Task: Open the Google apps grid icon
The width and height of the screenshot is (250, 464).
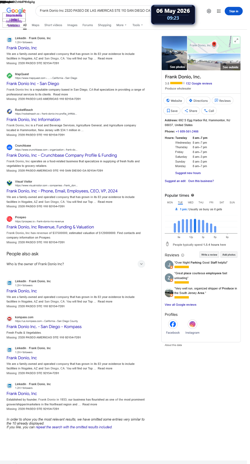Action: [219, 11]
